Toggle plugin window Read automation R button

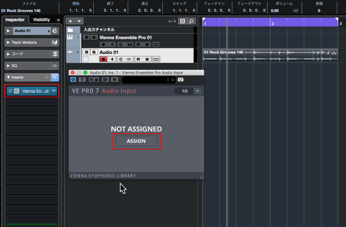tap(91, 79)
